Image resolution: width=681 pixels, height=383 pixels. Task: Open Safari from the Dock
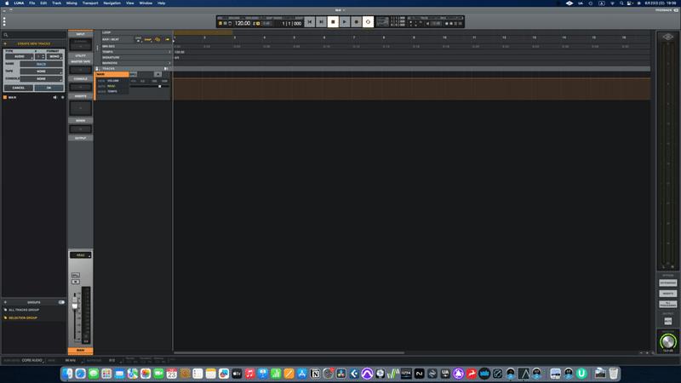(80, 374)
